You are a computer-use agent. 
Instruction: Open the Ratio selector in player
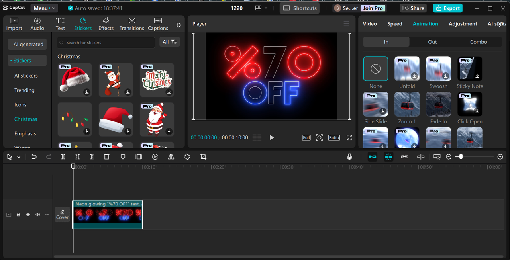click(x=334, y=137)
